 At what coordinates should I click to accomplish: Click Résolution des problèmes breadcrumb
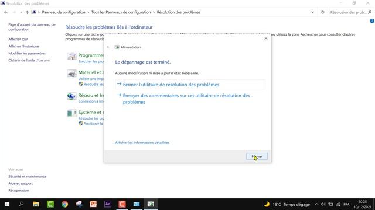coord(179,12)
